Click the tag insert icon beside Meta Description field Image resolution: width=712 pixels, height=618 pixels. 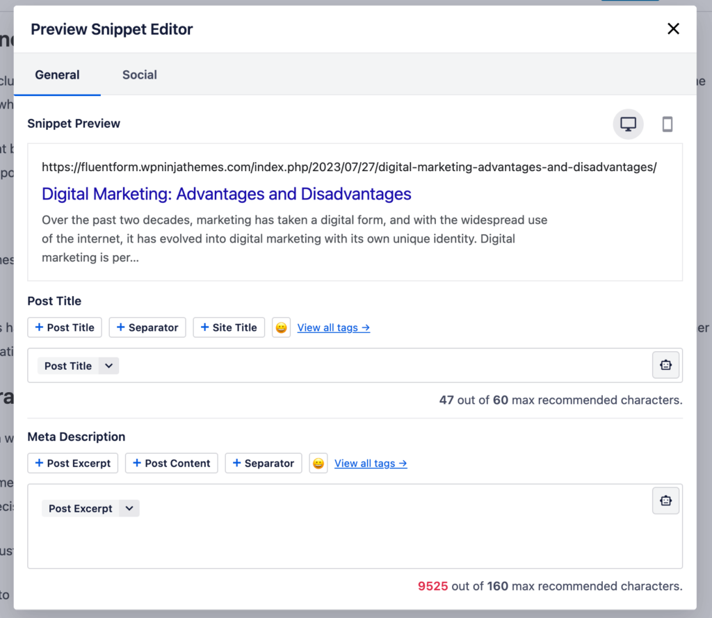pos(665,500)
